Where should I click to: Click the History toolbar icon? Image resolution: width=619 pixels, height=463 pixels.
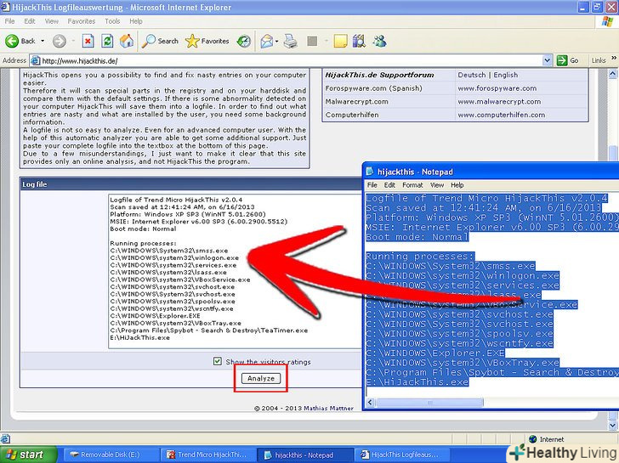click(244, 41)
